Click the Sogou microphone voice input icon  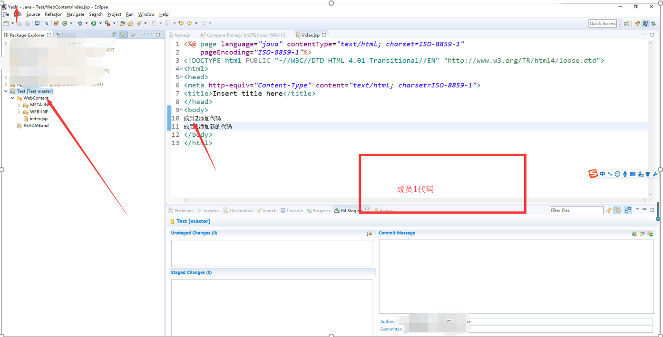point(625,174)
